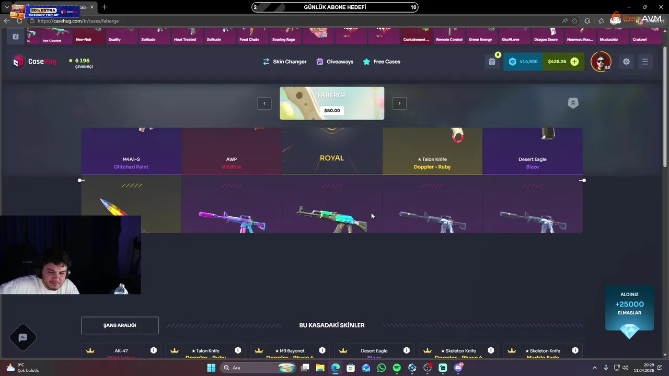
Task: Show info for M9 Bayonet skin
Action: click(322, 350)
